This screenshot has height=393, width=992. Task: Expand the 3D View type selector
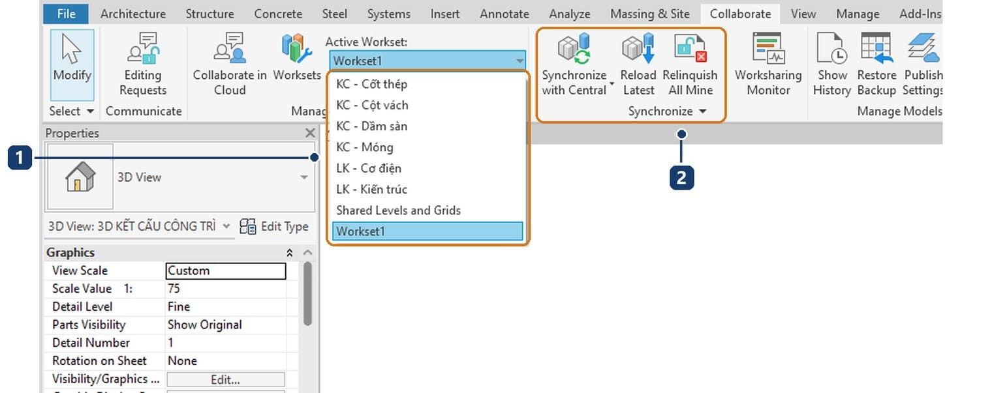(304, 177)
